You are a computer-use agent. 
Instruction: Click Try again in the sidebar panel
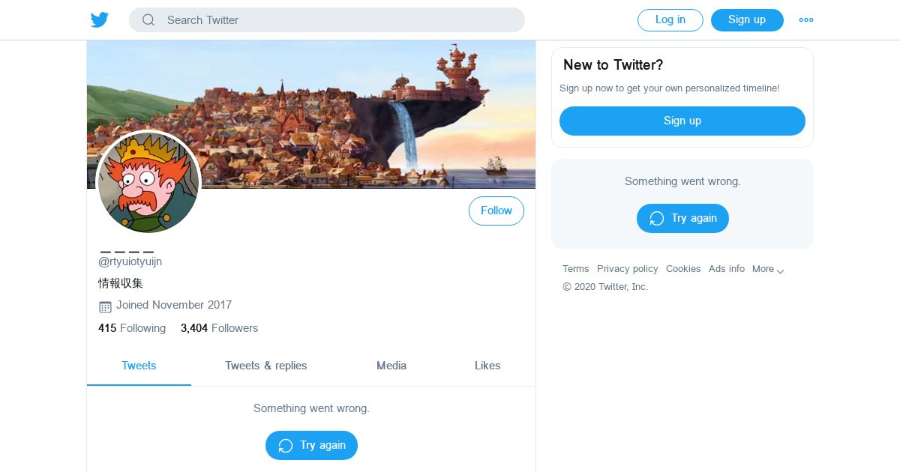pyautogui.click(x=682, y=218)
